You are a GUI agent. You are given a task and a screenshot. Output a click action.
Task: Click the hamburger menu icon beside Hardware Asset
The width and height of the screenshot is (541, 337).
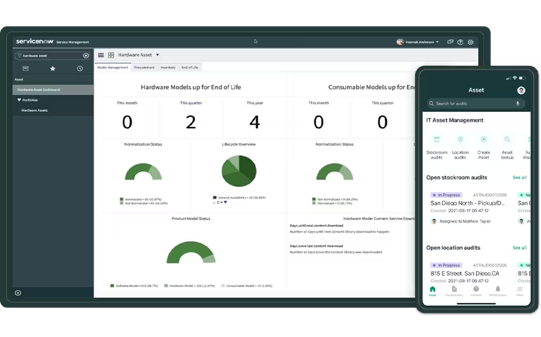(x=101, y=55)
